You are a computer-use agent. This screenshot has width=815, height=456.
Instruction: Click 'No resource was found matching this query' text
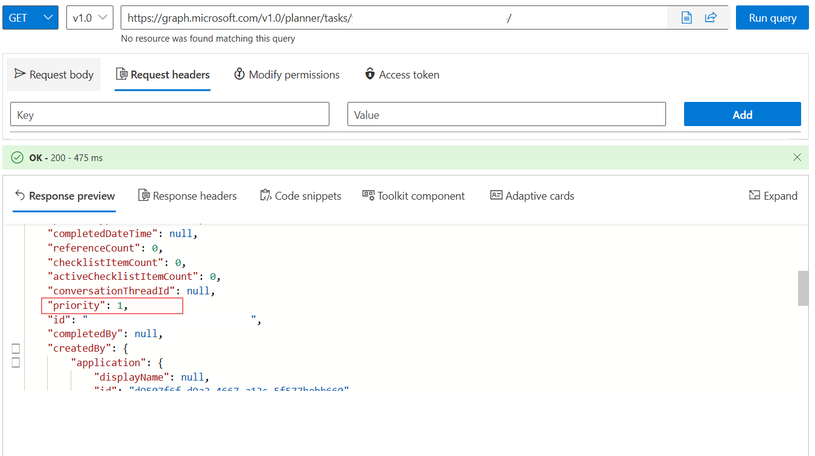(208, 39)
